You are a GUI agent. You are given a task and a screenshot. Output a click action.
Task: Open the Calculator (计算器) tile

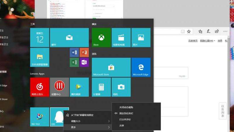coord(101,87)
